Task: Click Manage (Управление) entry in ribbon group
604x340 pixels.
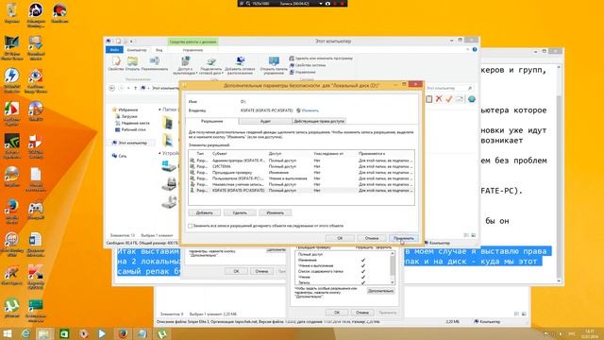Action: [x=302, y=72]
